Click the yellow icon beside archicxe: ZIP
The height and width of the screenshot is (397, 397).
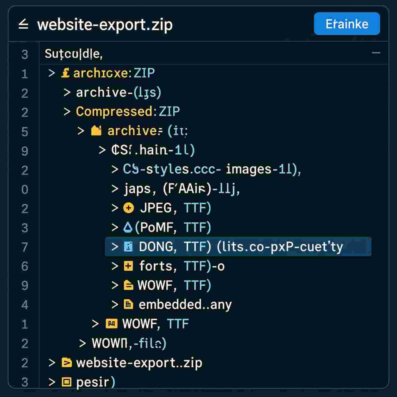coord(65,73)
